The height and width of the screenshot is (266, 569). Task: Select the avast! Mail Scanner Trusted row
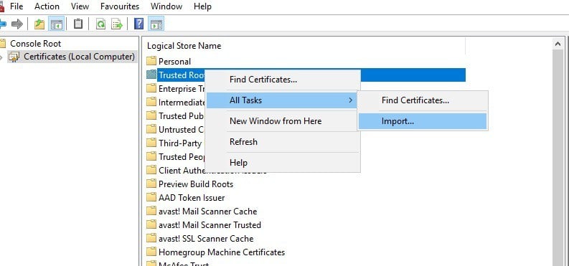210,225
